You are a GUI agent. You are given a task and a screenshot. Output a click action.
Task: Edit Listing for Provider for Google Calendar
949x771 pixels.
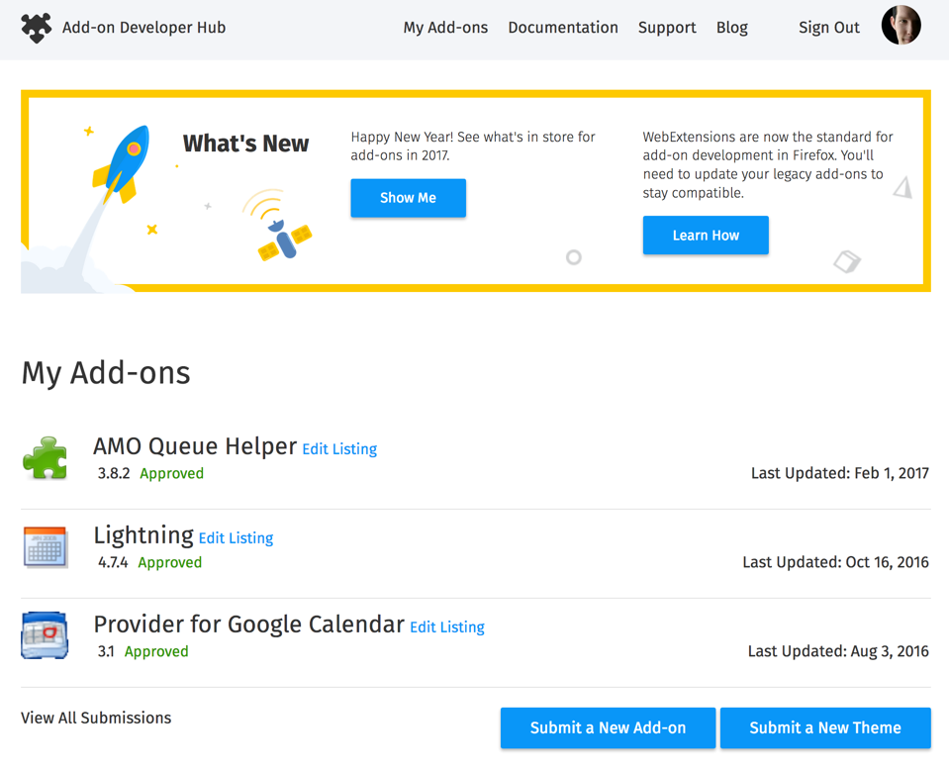pyautogui.click(x=446, y=627)
